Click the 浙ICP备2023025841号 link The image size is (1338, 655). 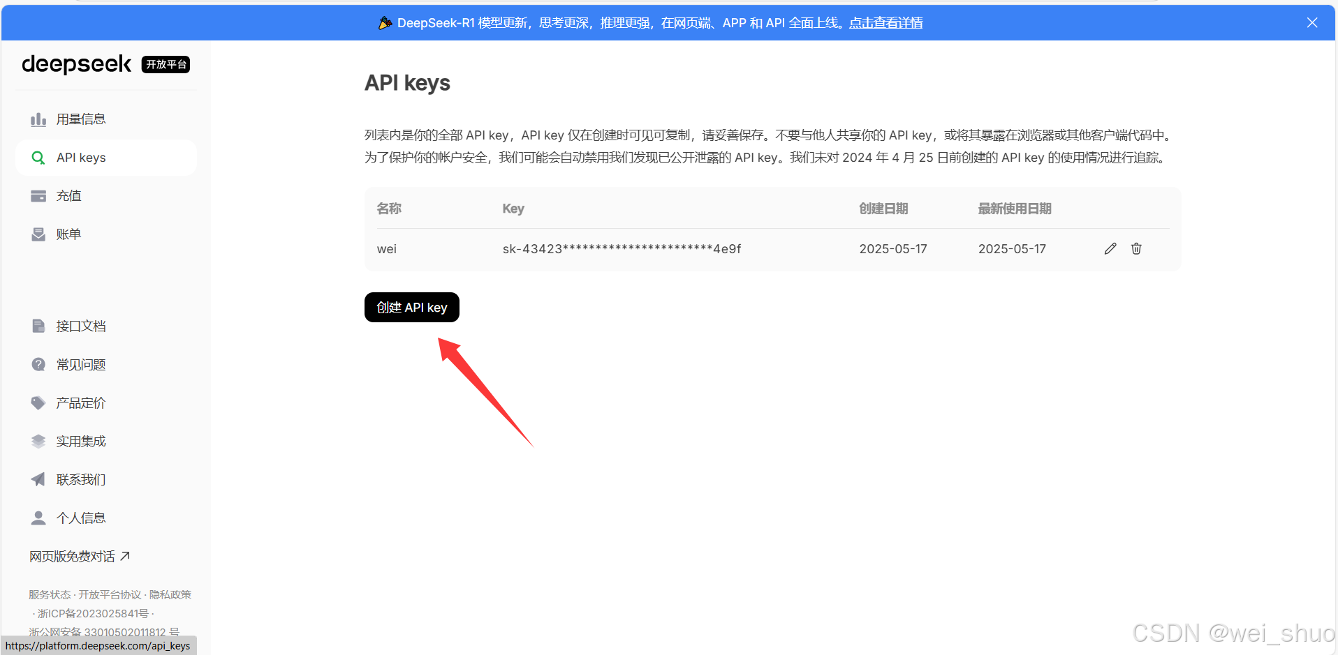(93, 613)
